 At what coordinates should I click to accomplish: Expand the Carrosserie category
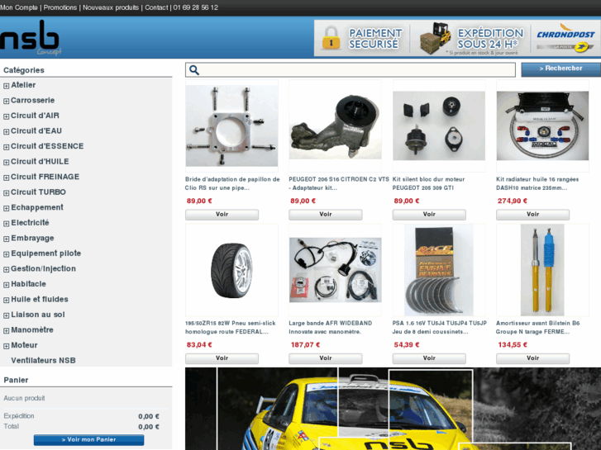click(x=6, y=101)
